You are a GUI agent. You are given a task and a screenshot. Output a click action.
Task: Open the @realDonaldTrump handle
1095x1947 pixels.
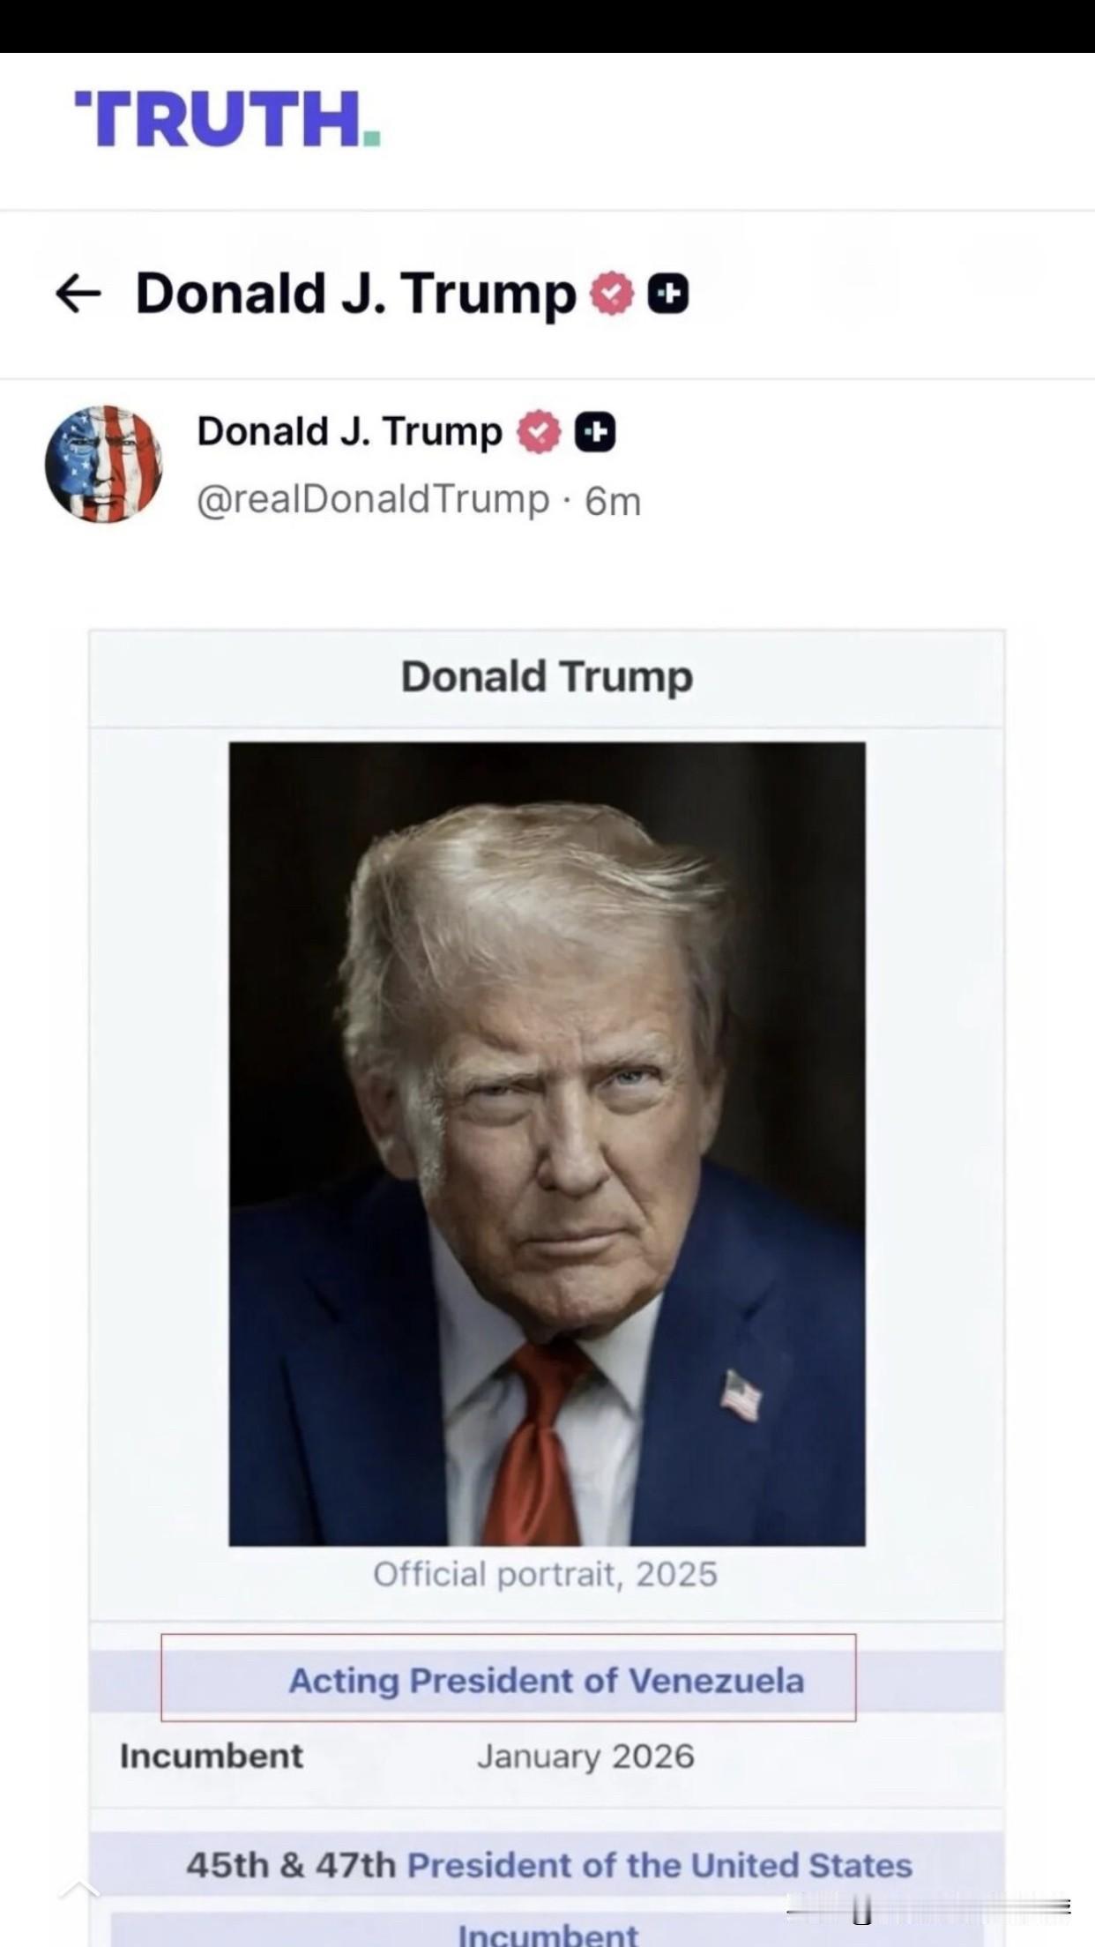click(373, 499)
